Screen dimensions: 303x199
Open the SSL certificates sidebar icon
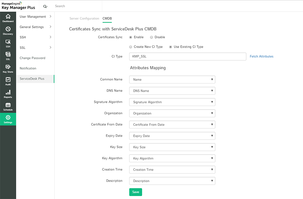tap(8, 56)
